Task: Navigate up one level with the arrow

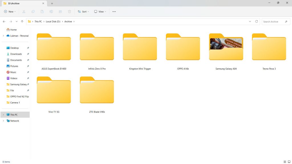Action: tap(23, 21)
